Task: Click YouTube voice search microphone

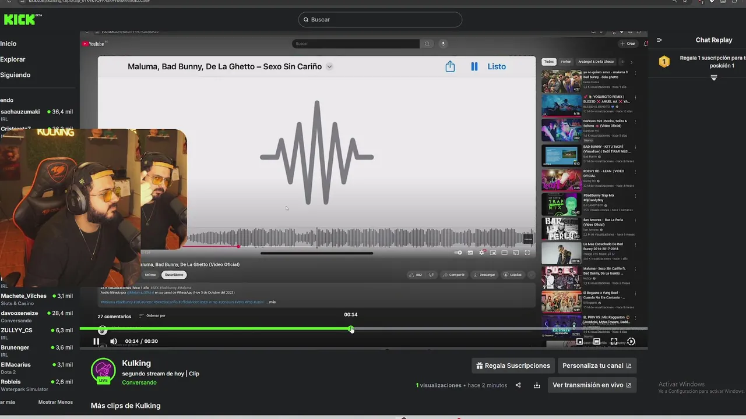Action: click(x=443, y=44)
